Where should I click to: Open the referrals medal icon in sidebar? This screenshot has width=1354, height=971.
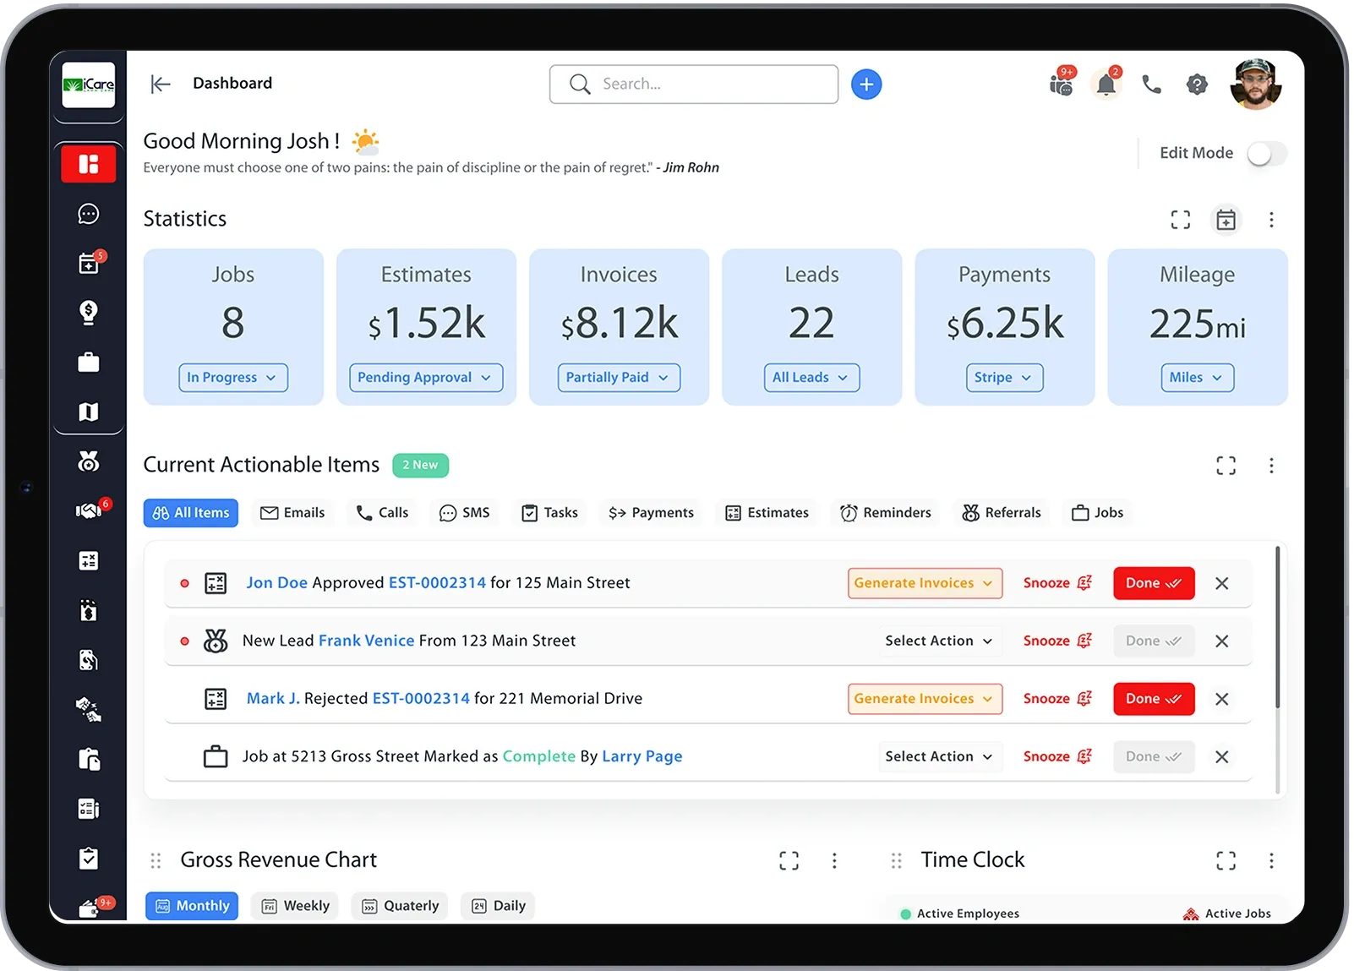coord(88,461)
